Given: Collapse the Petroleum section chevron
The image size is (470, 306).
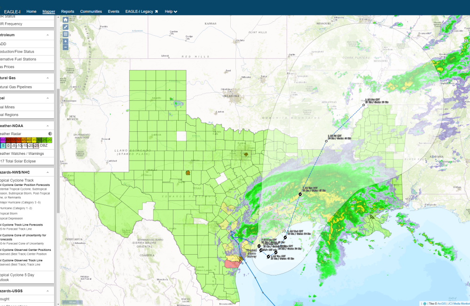Looking at the screenshot, I should [47, 35].
